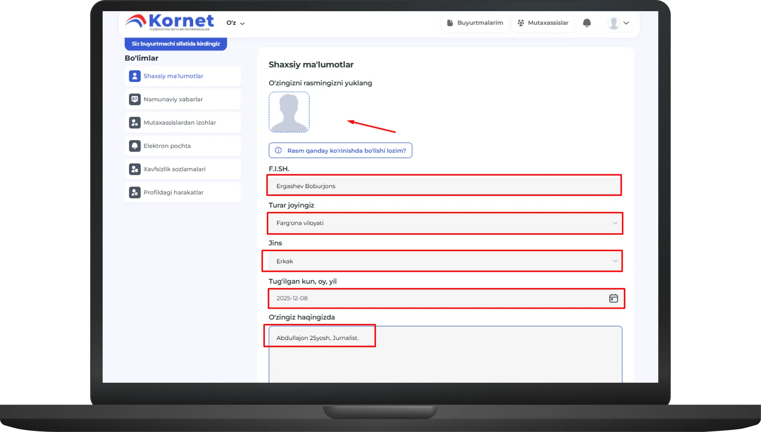Screen dimensions: 761x432
Task: Click the Shaxsiy ma'lumotlar person icon
Action: 135,76
